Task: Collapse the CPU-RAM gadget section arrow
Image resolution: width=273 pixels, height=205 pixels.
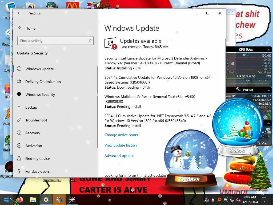Action: tap(269, 50)
